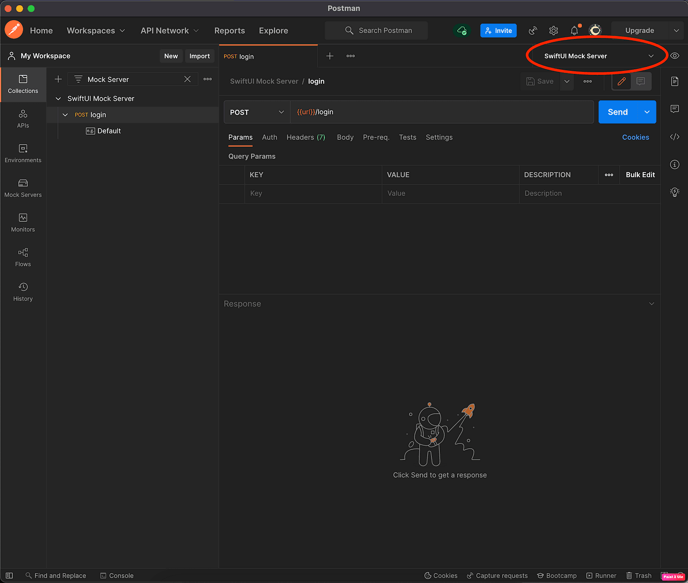Screen dimensions: 688x583
Task: Clear the Mock Server filter
Action: [x=187, y=79]
